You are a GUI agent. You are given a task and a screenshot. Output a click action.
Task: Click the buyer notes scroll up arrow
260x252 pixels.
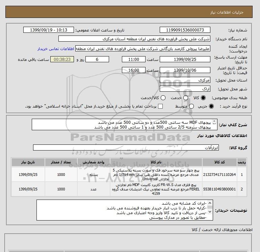(210, 203)
